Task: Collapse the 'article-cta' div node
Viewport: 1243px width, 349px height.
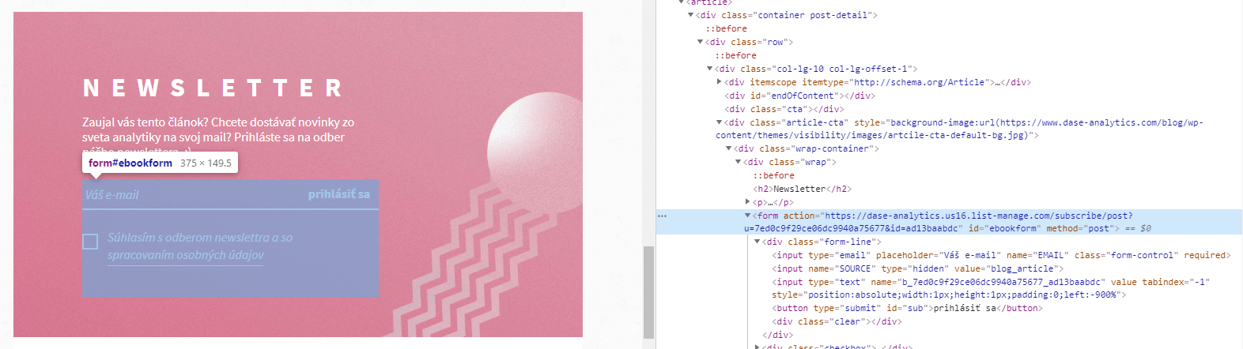Action: click(x=719, y=122)
